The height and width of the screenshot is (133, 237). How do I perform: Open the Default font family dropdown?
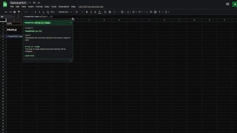click(65, 12)
